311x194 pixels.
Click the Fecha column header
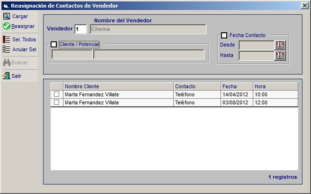[x=236, y=87]
